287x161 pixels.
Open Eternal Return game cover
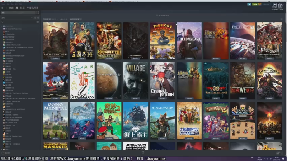coord(163,80)
